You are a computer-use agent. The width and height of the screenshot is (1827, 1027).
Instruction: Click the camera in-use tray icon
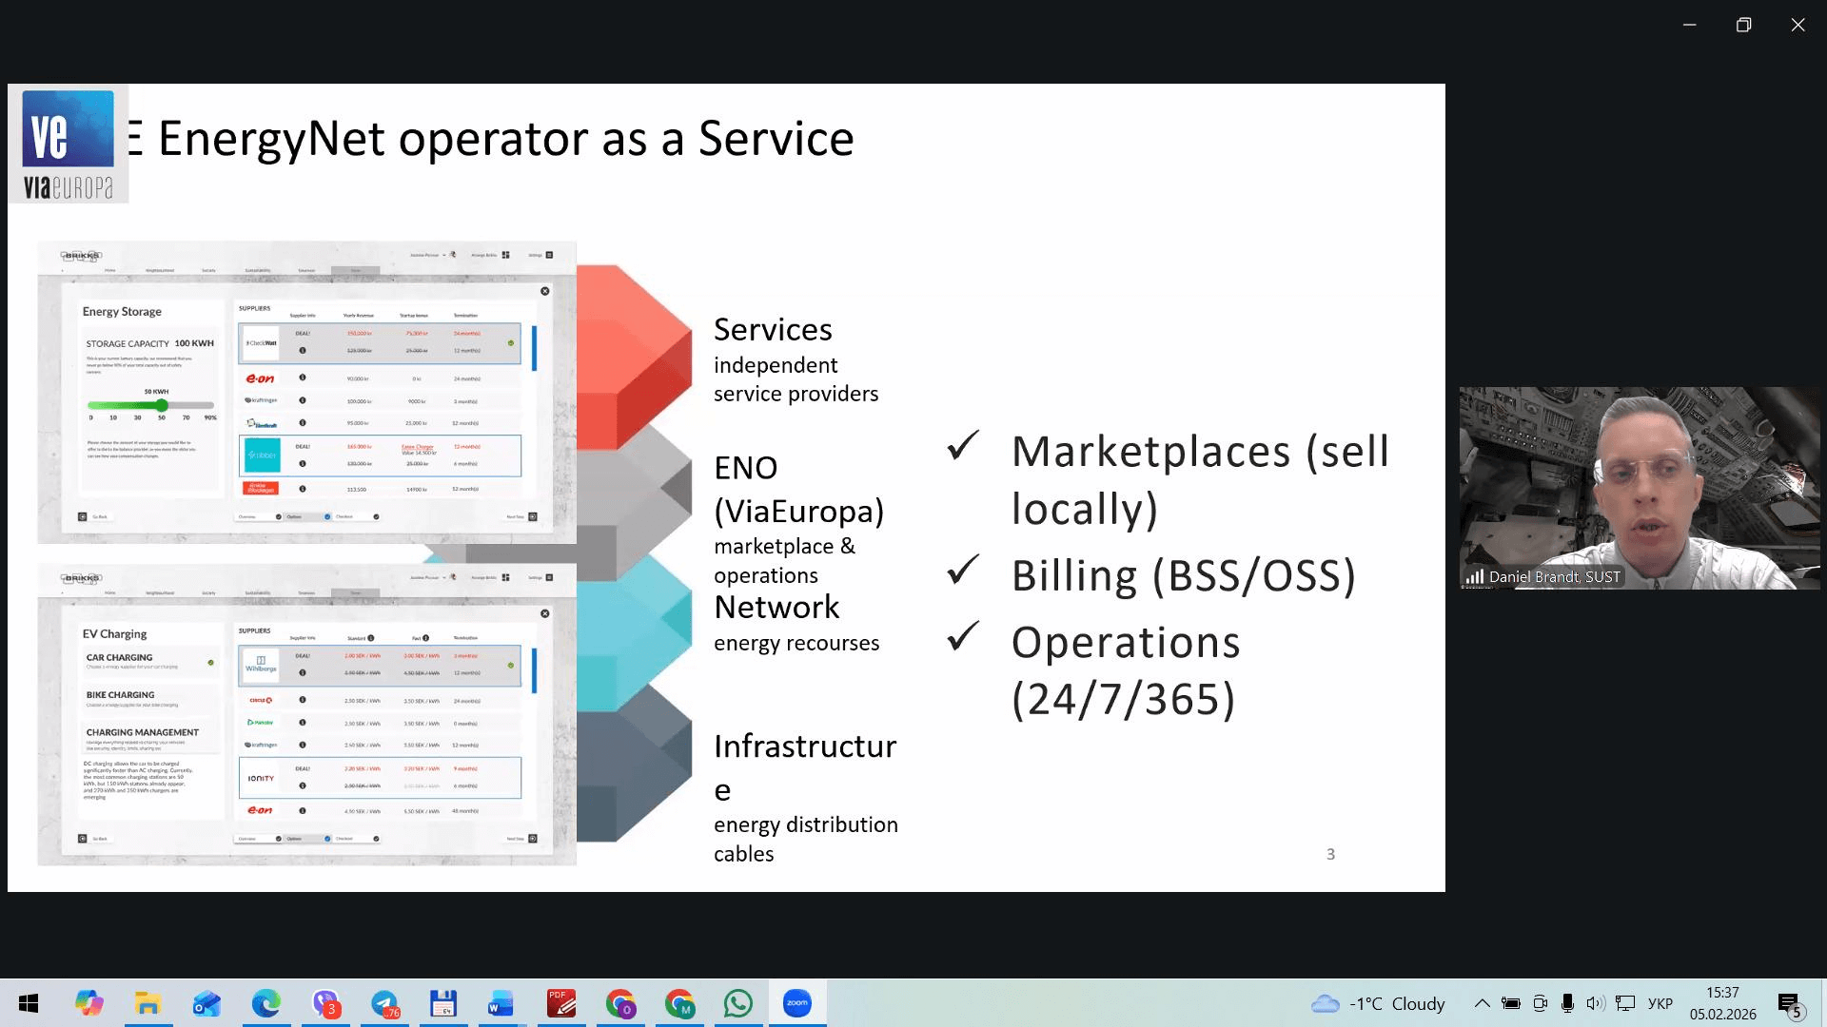point(1540,1003)
